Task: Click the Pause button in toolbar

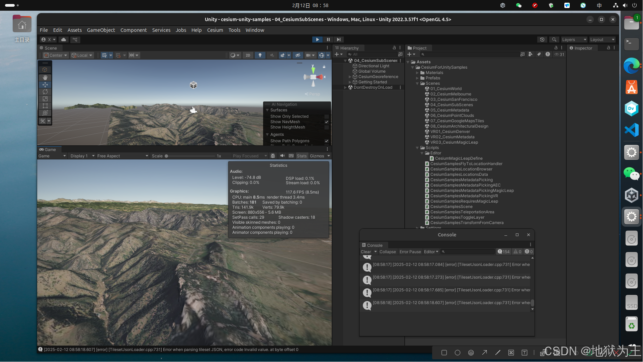Action: point(328,39)
